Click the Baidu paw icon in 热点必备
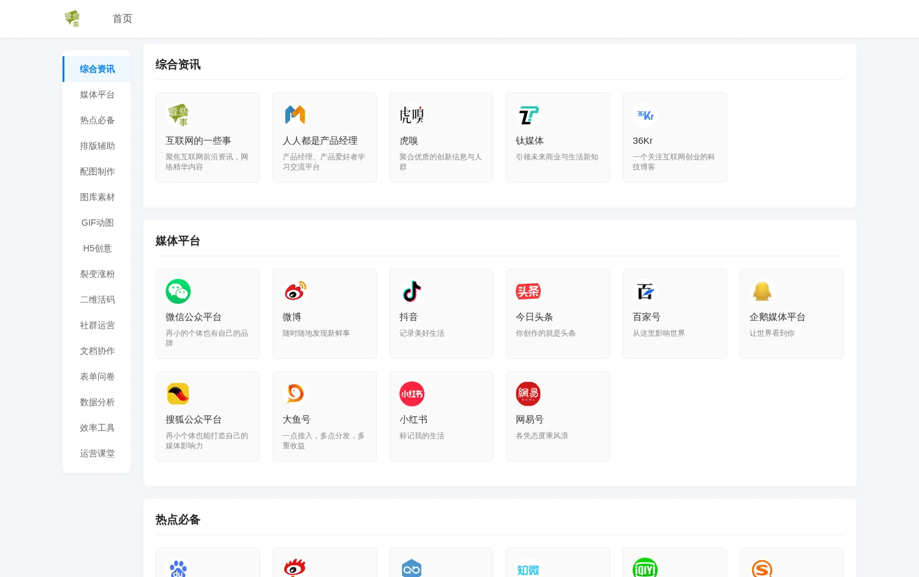This screenshot has width=919, height=577. click(178, 568)
